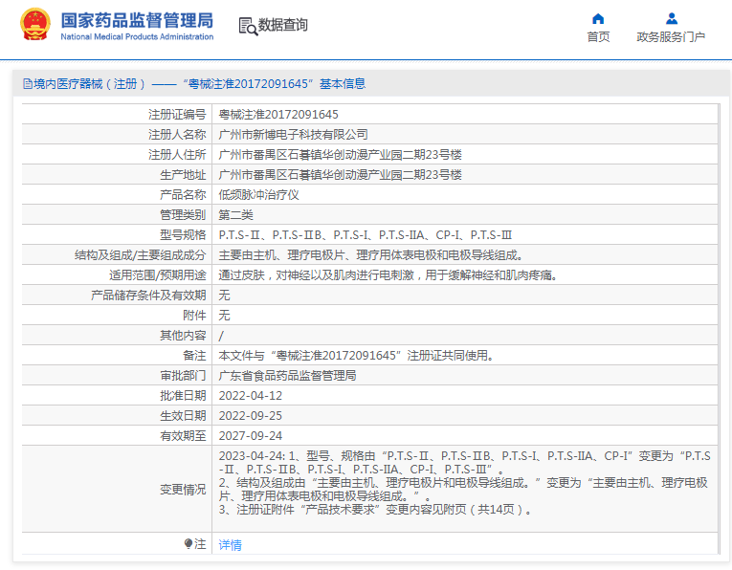
Task: Click the 审批部门 label
Action: [x=183, y=375]
